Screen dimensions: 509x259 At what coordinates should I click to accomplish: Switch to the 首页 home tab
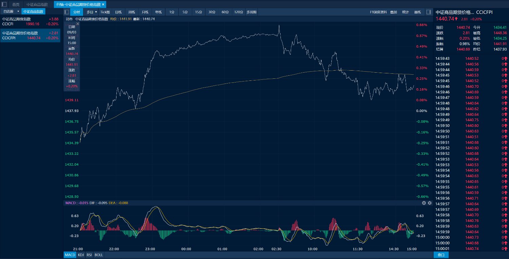pos(16,4)
